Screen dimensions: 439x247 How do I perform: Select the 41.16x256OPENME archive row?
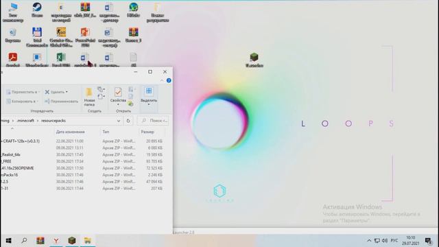pyautogui.click(x=83, y=168)
